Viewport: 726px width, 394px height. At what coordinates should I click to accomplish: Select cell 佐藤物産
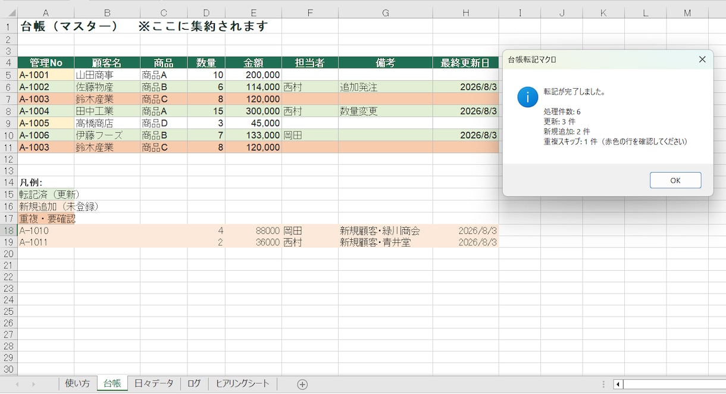[x=107, y=87]
